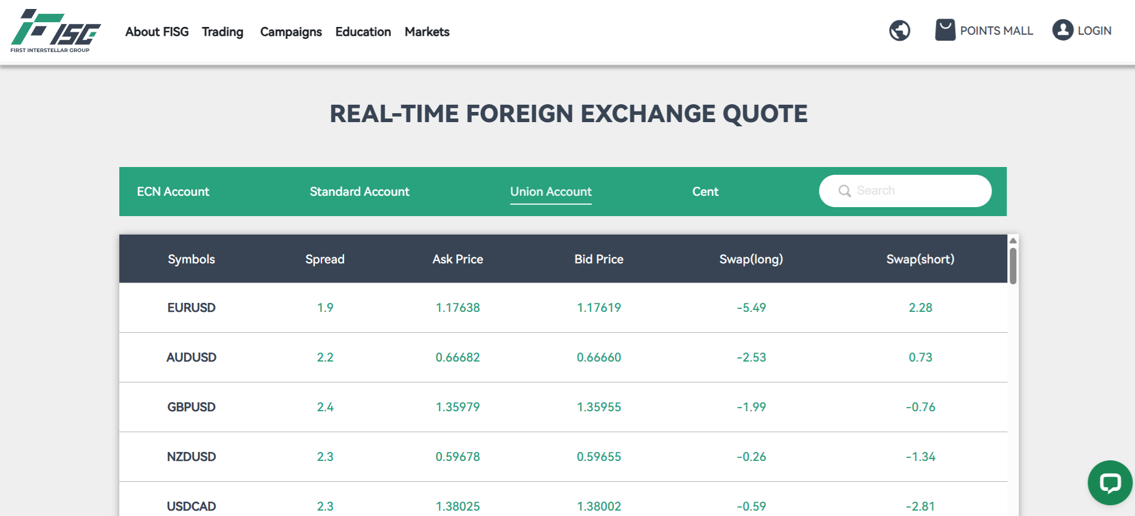The height and width of the screenshot is (516, 1135).
Task: Click GBPUSD bid price 1.35955
Action: (599, 407)
